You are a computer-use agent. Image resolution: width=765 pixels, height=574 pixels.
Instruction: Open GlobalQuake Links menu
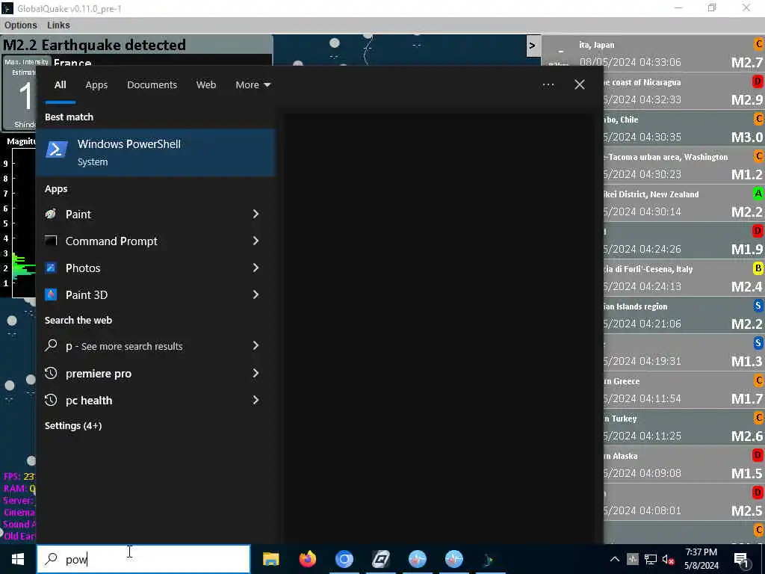click(58, 25)
